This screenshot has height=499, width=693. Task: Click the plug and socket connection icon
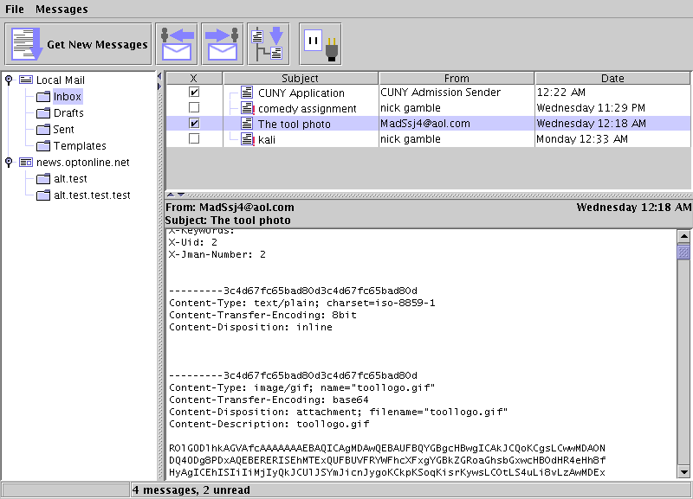(x=321, y=44)
